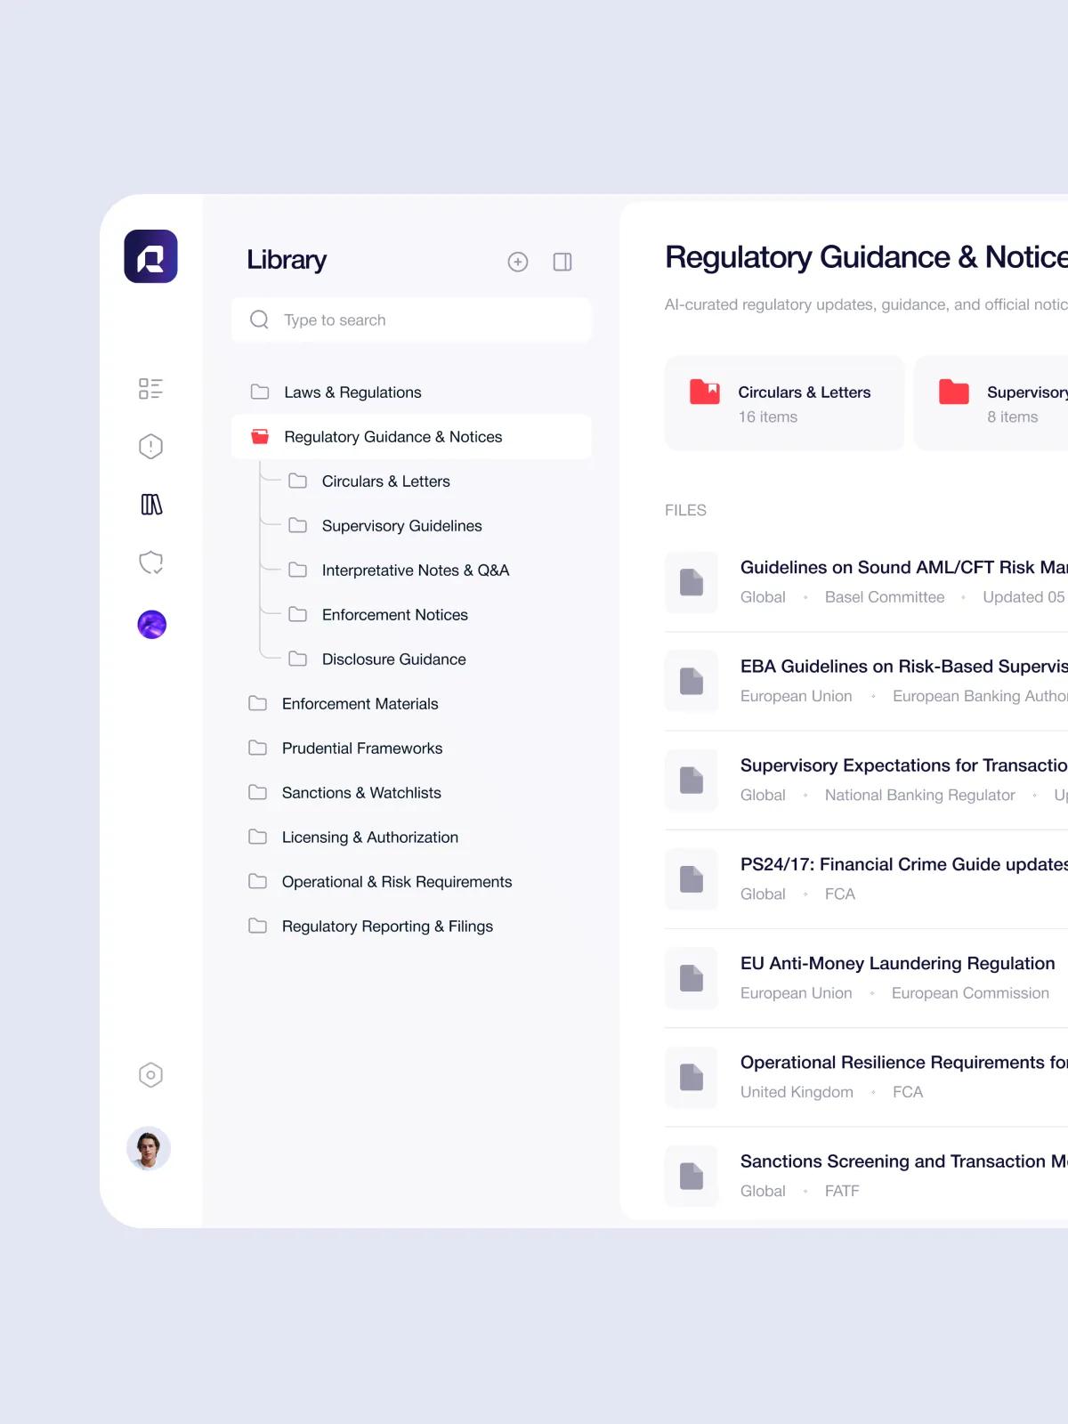Open the purple AI orb icon
Viewport: 1068px width, 1424px height.
(151, 624)
